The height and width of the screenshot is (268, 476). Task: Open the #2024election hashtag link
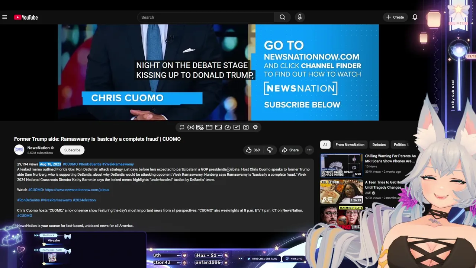pos(84,200)
